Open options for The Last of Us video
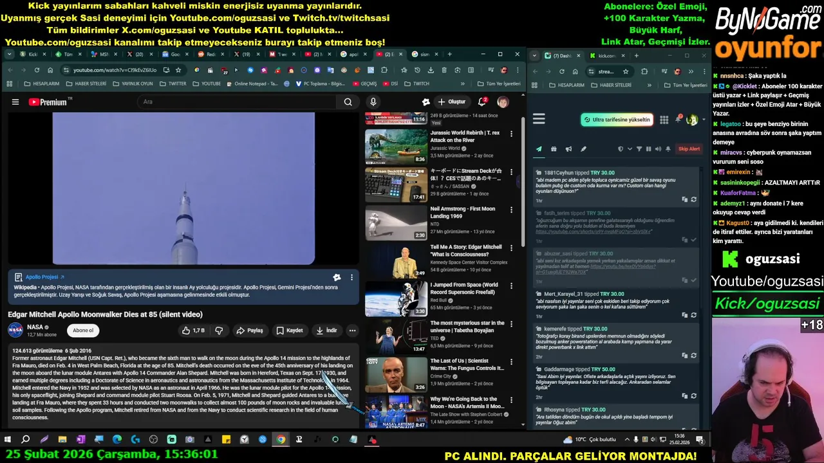The width and height of the screenshot is (824, 463). pos(511,362)
